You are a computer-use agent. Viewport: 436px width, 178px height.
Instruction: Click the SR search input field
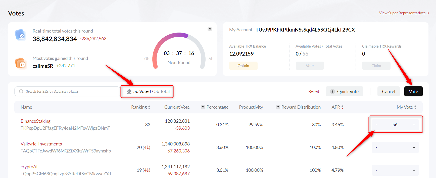[70, 92]
